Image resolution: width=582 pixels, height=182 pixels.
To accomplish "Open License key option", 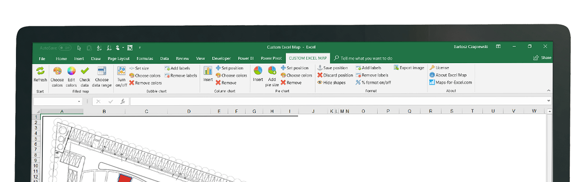I will (x=439, y=68).
